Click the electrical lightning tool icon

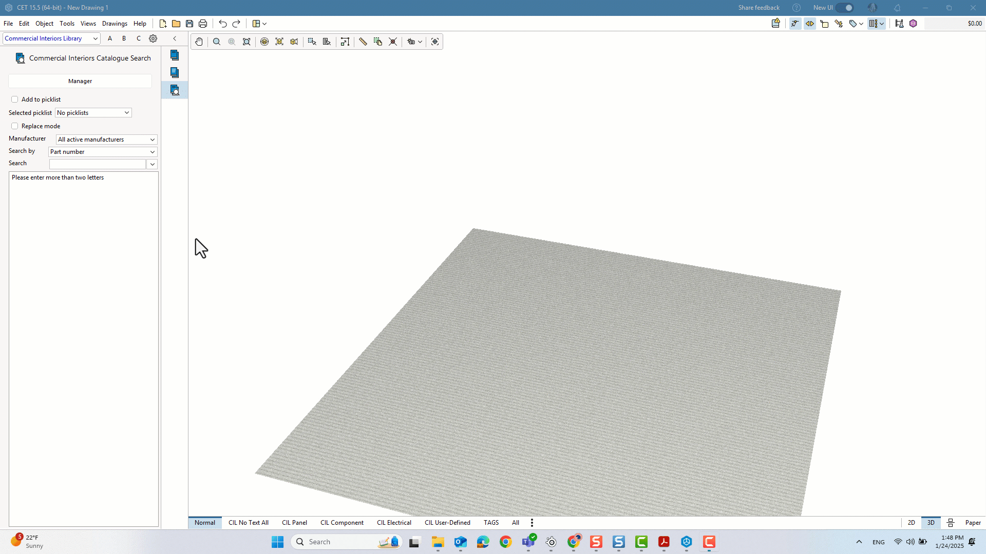pos(839,24)
